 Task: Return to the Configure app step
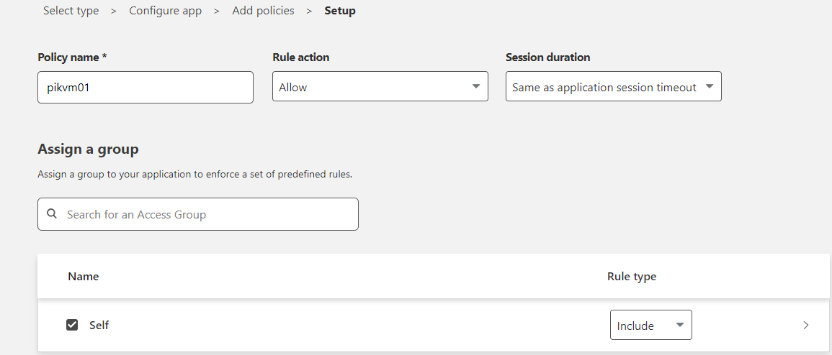pos(165,11)
